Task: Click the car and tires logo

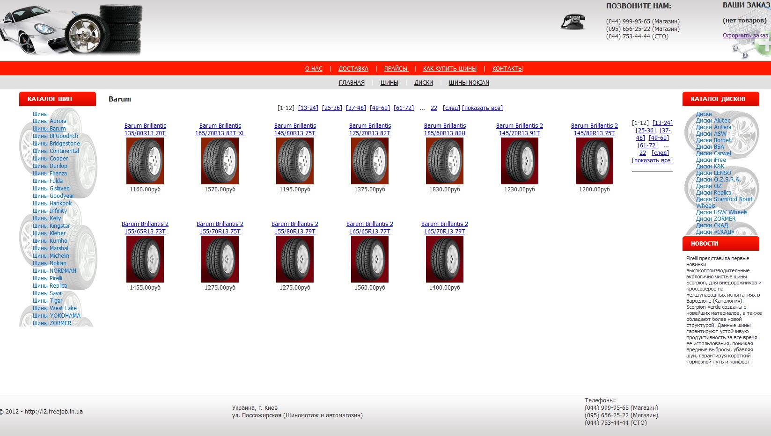Action: coord(71,29)
